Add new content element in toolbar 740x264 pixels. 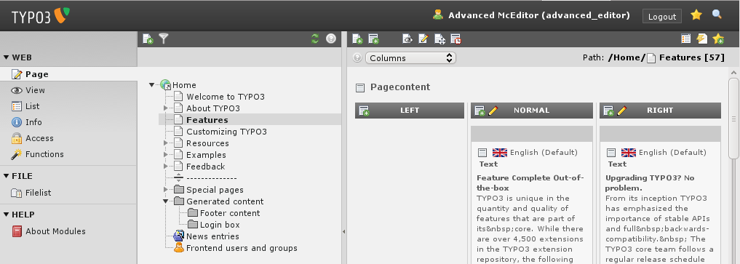pyautogui.click(x=373, y=39)
